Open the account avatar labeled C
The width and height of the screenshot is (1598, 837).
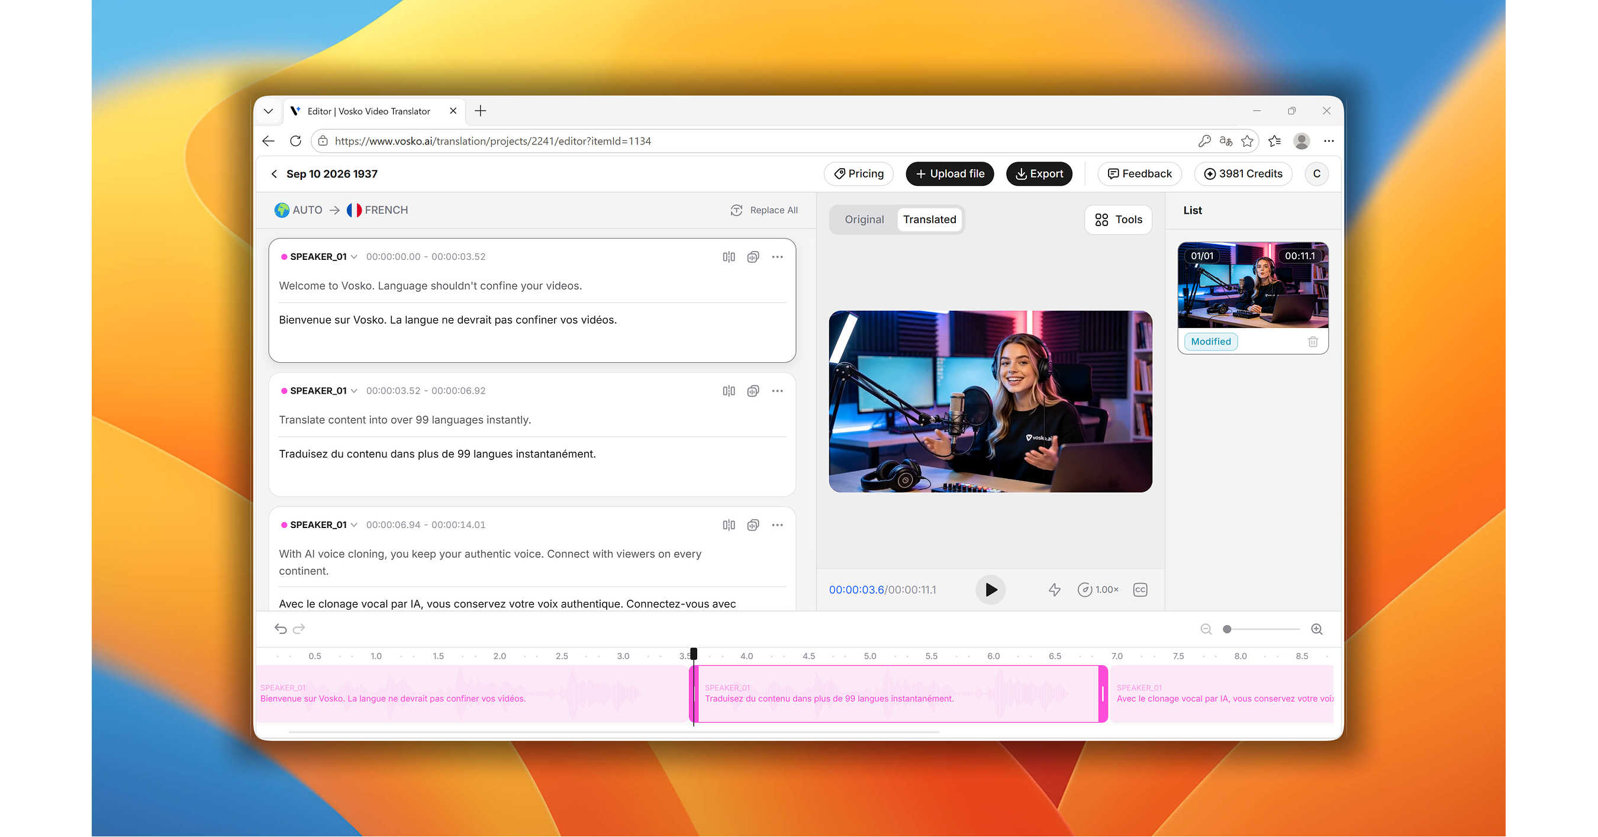[1316, 175]
